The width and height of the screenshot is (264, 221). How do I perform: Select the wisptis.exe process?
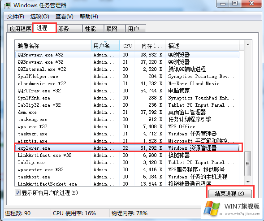pyautogui.click(x=127, y=141)
